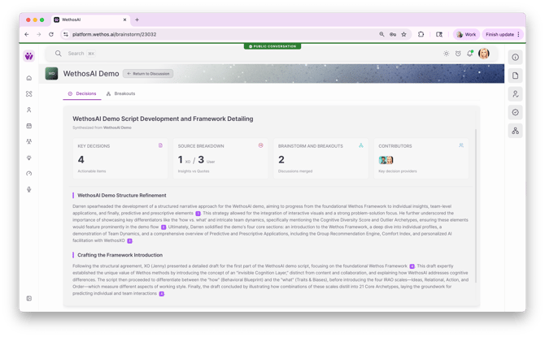This screenshot has width=545, height=337.
Task: Open the team group icon in sidebar
Action: (x=29, y=141)
